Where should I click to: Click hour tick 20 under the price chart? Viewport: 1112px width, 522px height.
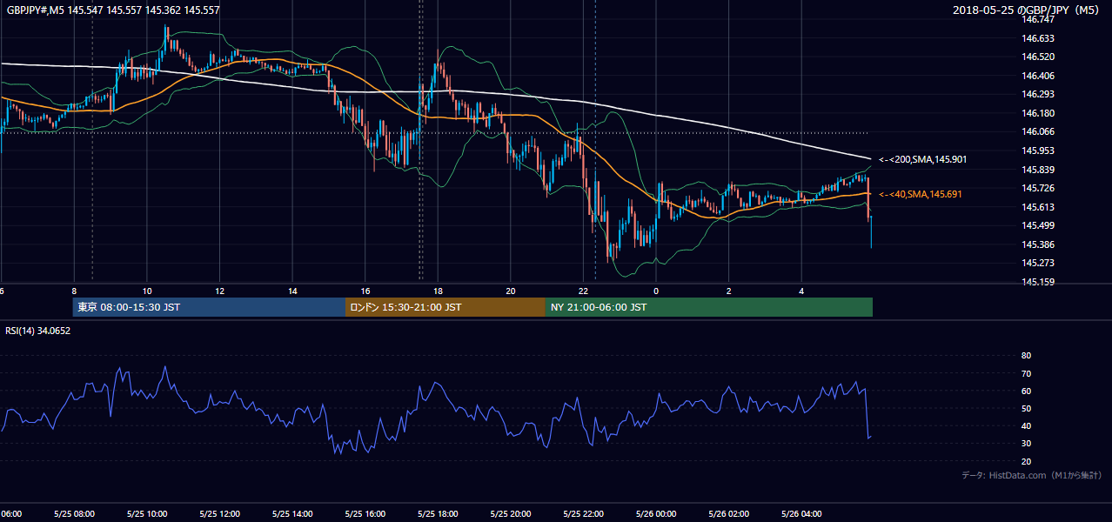(511, 291)
